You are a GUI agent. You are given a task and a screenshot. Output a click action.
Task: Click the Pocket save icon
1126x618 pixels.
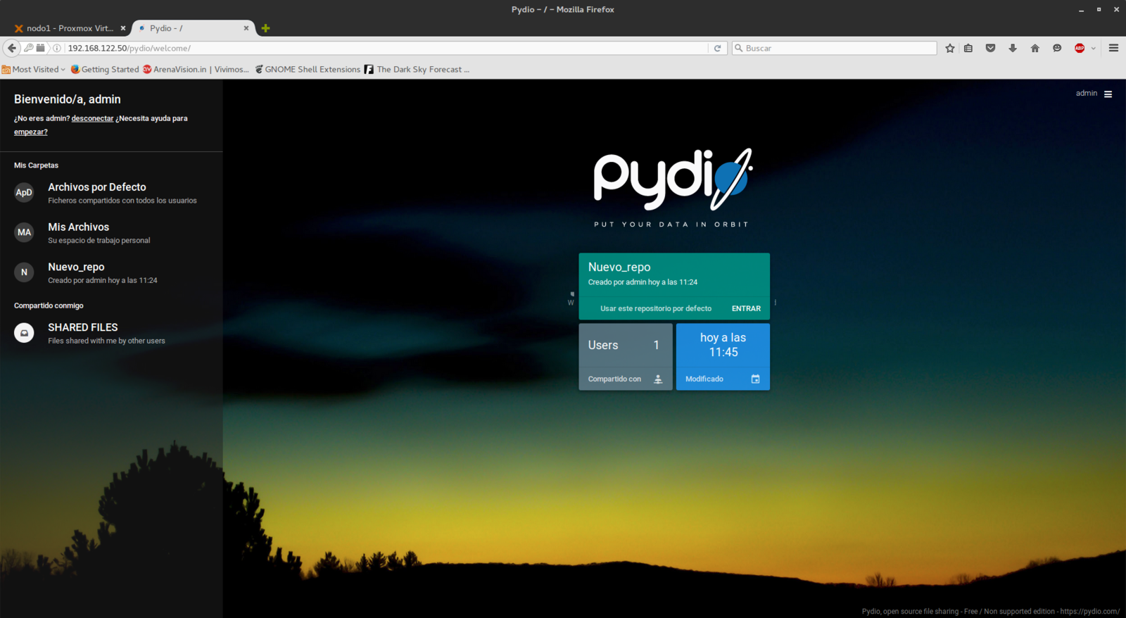tap(990, 48)
